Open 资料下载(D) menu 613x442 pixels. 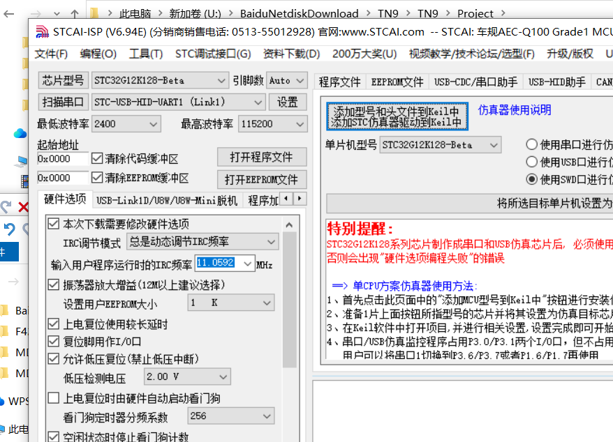(291, 54)
